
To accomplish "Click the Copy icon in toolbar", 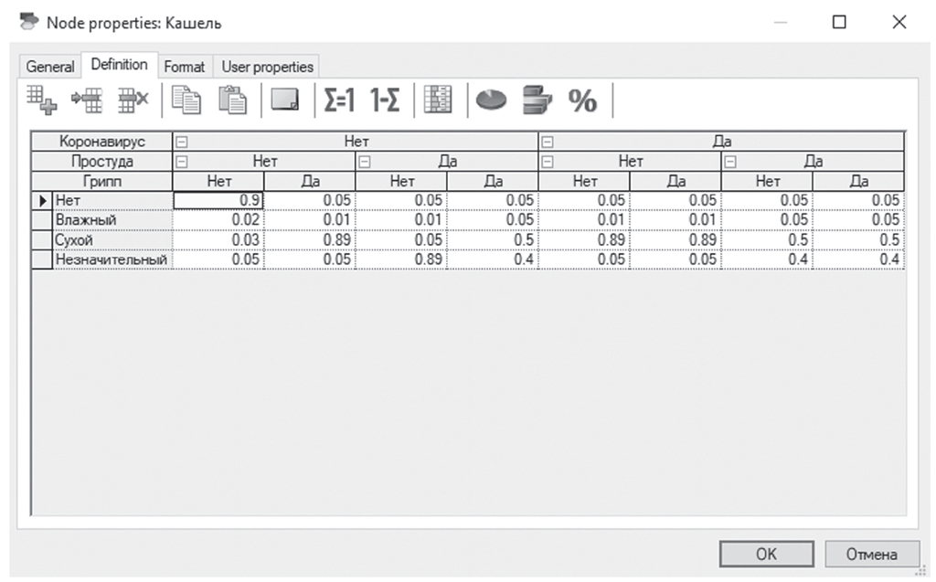I will tap(186, 100).
